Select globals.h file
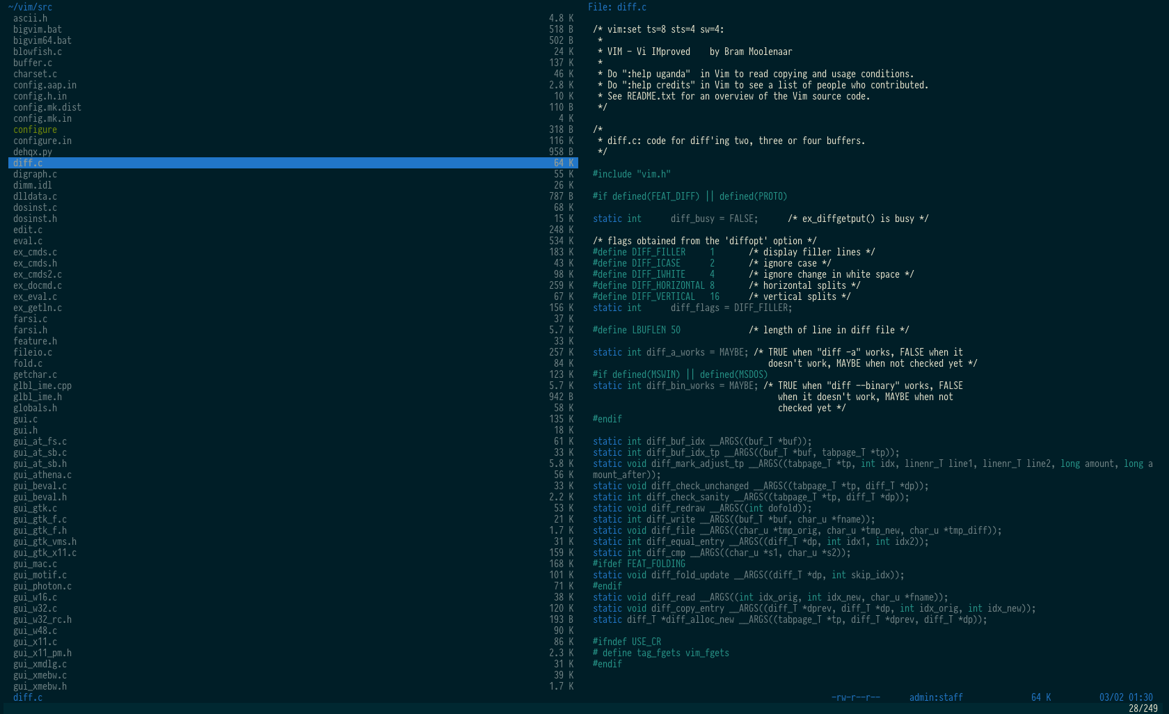Screen dimensions: 1169x714 tap(293, 408)
